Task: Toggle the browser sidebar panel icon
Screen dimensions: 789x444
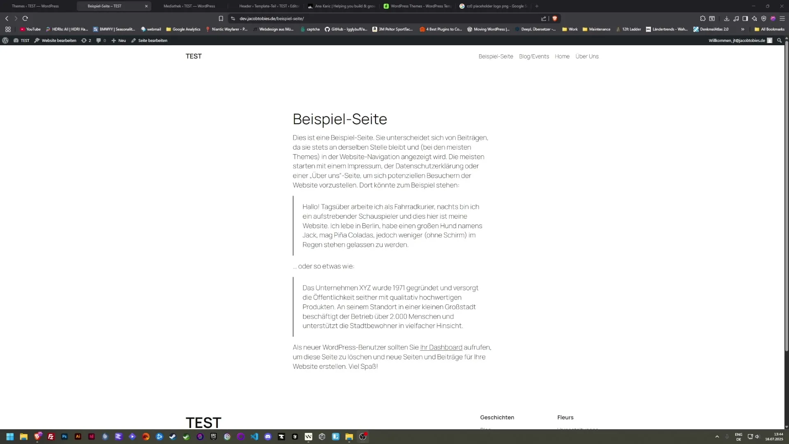Action: tap(745, 18)
